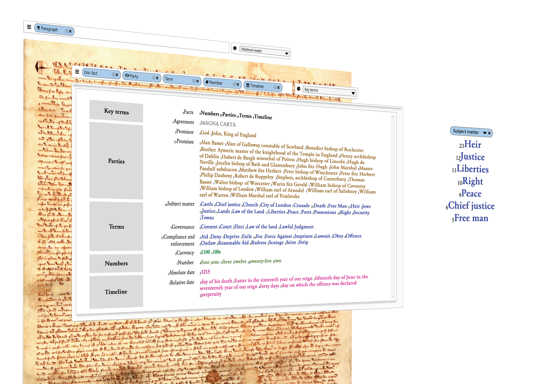Select the Parties side tab
542x384 pixels.
[116, 161]
